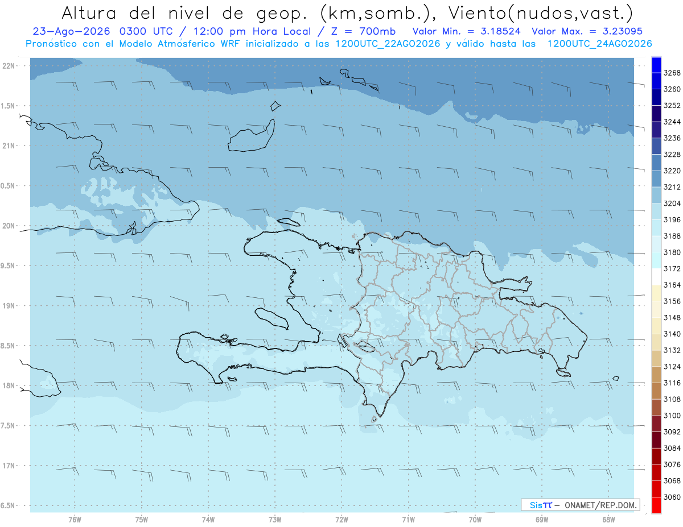683x527 pixels.
Task: Click the 19N latitude axis label
Action: (x=9, y=305)
